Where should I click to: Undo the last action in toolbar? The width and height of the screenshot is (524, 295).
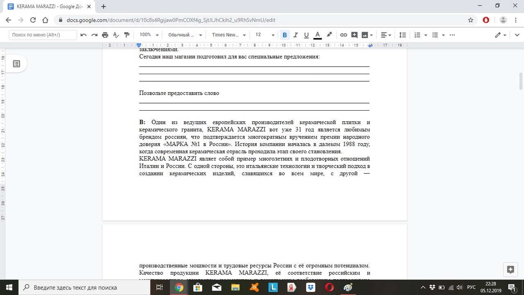click(84, 35)
